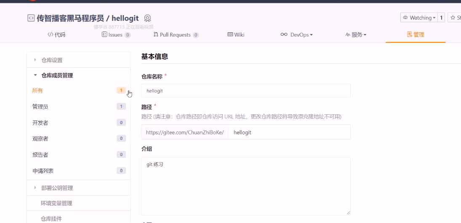
Task: Expand the 仓库设置 section
Action: point(78,60)
